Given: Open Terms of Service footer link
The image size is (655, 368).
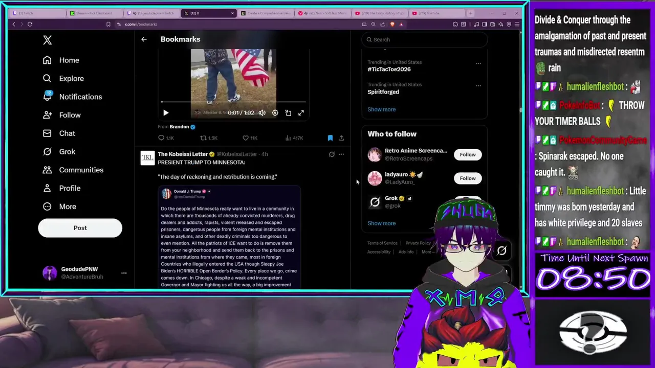Looking at the screenshot, I should pos(382,243).
